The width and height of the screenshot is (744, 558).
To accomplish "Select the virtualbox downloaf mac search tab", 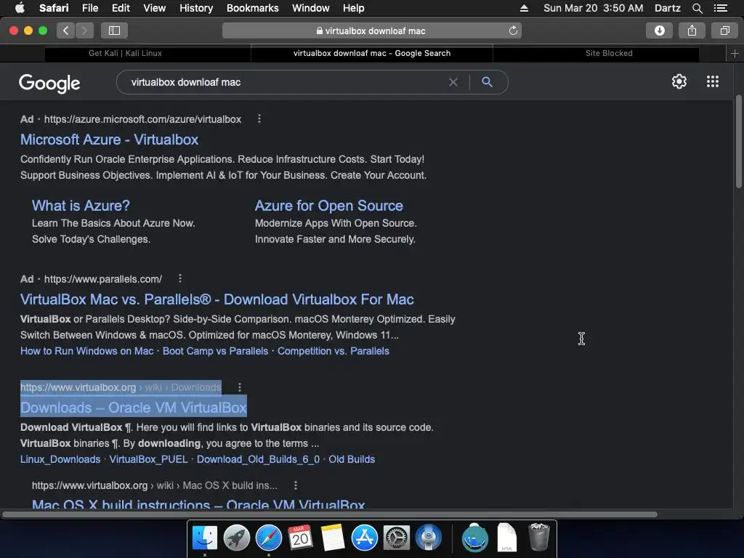I will (x=372, y=54).
